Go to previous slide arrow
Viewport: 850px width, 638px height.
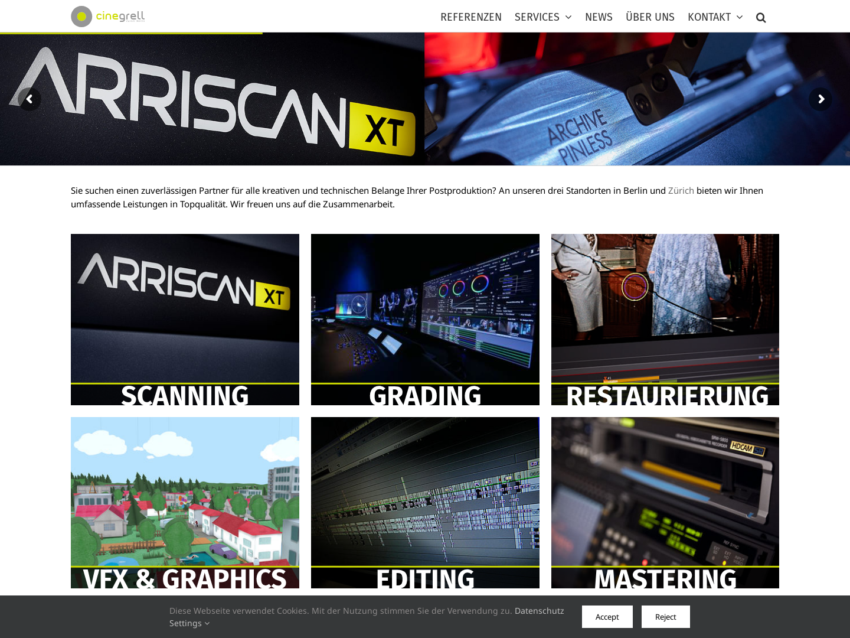click(30, 99)
